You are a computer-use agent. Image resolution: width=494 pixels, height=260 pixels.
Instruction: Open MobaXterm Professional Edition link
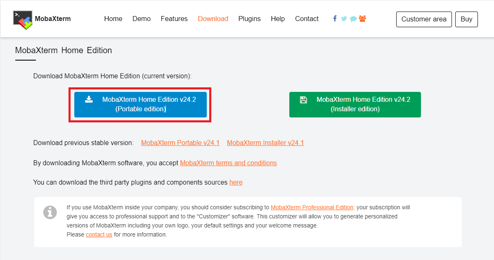pos(312,208)
